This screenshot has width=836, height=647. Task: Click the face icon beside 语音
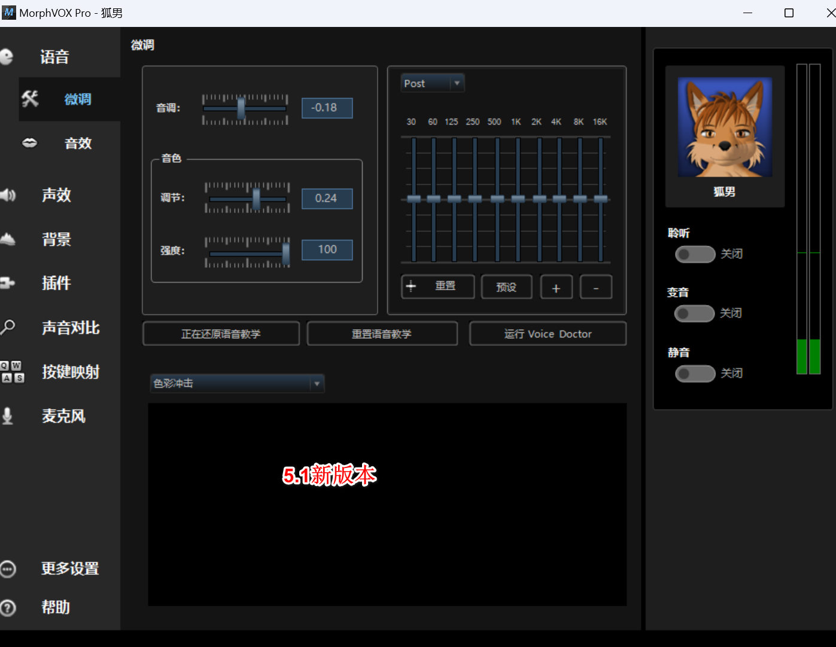7,57
